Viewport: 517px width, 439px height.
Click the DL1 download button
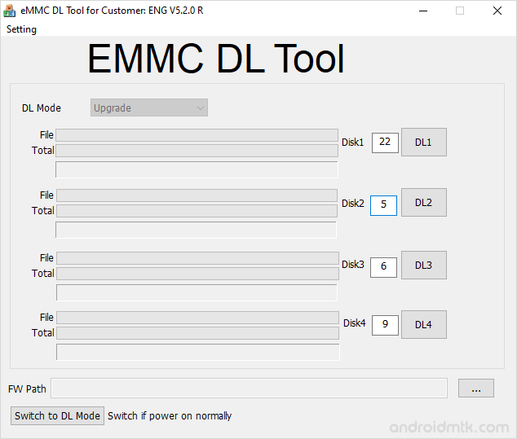424,143
